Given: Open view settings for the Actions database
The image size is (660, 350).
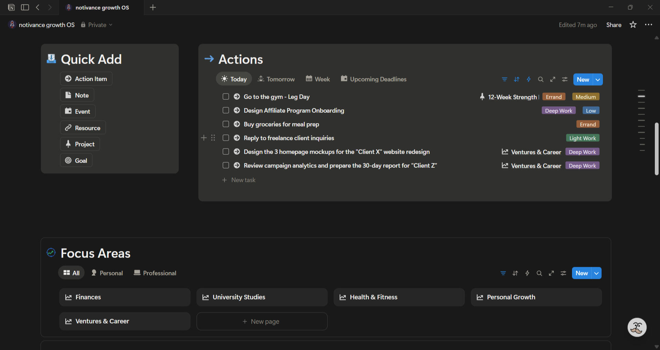Looking at the screenshot, I should (564, 79).
